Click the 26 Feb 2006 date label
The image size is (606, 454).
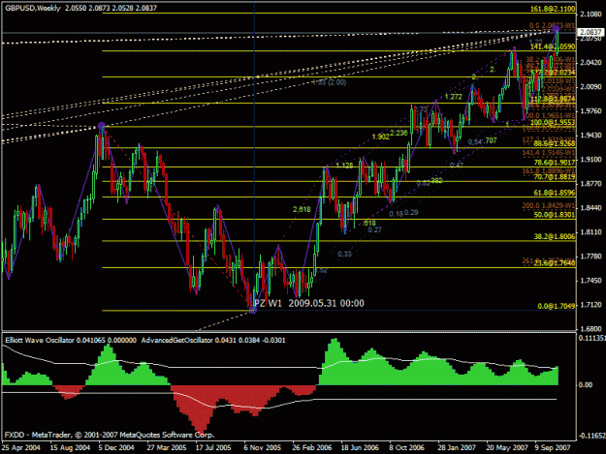click(x=311, y=447)
